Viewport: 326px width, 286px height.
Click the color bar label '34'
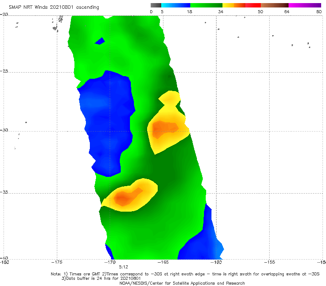coord(221,12)
